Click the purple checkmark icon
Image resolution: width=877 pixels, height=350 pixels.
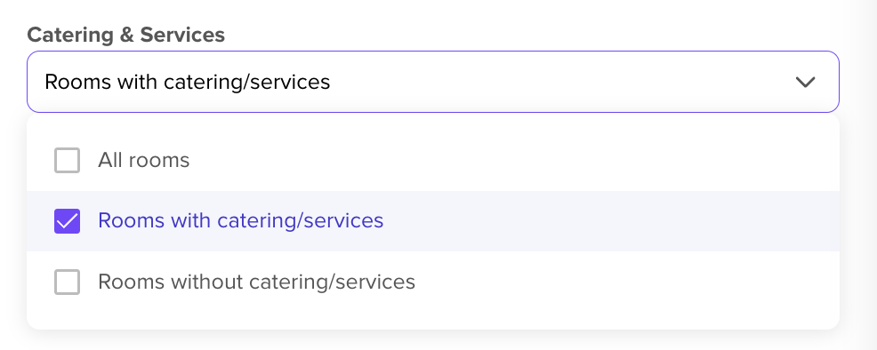pyautogui.click(x=67, y=221)
